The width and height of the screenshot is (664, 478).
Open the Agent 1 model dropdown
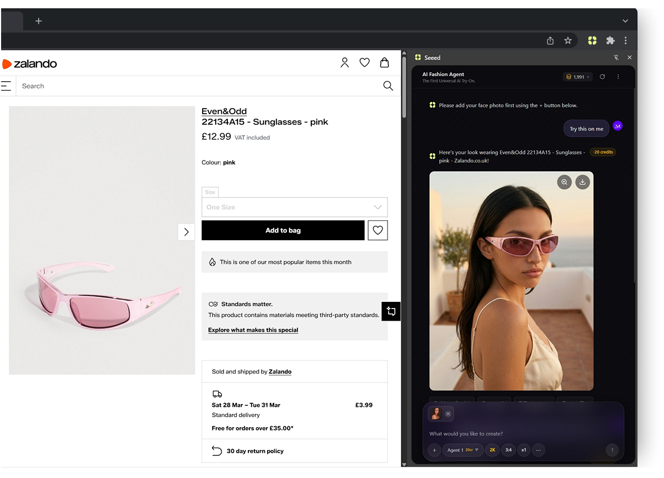(463, 450)
